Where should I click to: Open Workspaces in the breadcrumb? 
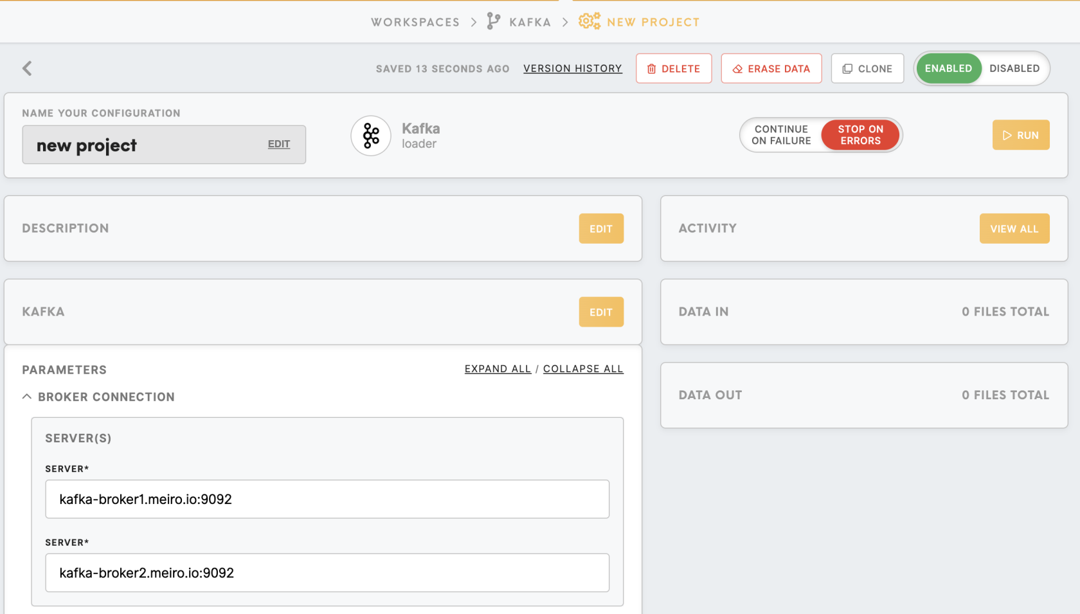[415, 22]
